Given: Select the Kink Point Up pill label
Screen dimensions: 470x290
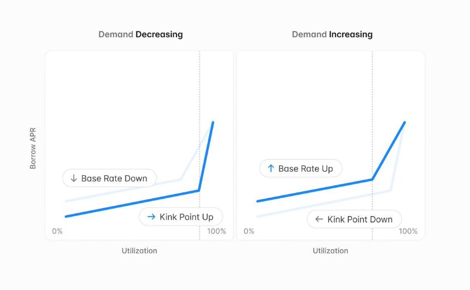Looking at the screenshot, I should (181, 217).
